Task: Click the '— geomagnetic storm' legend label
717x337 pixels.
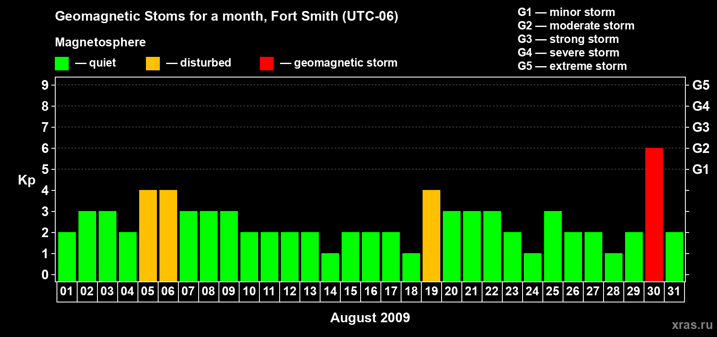Action: [x=339, y=63]
